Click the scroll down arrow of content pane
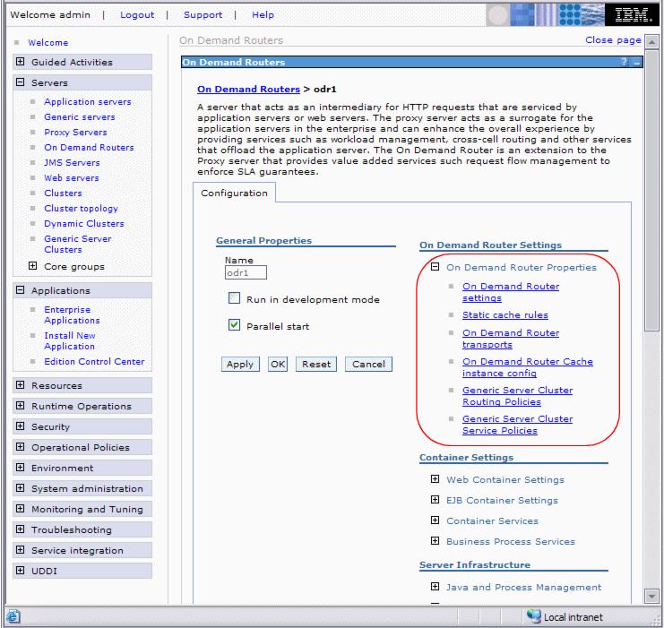Screen dimensions: 664x628 click(651, 596)
